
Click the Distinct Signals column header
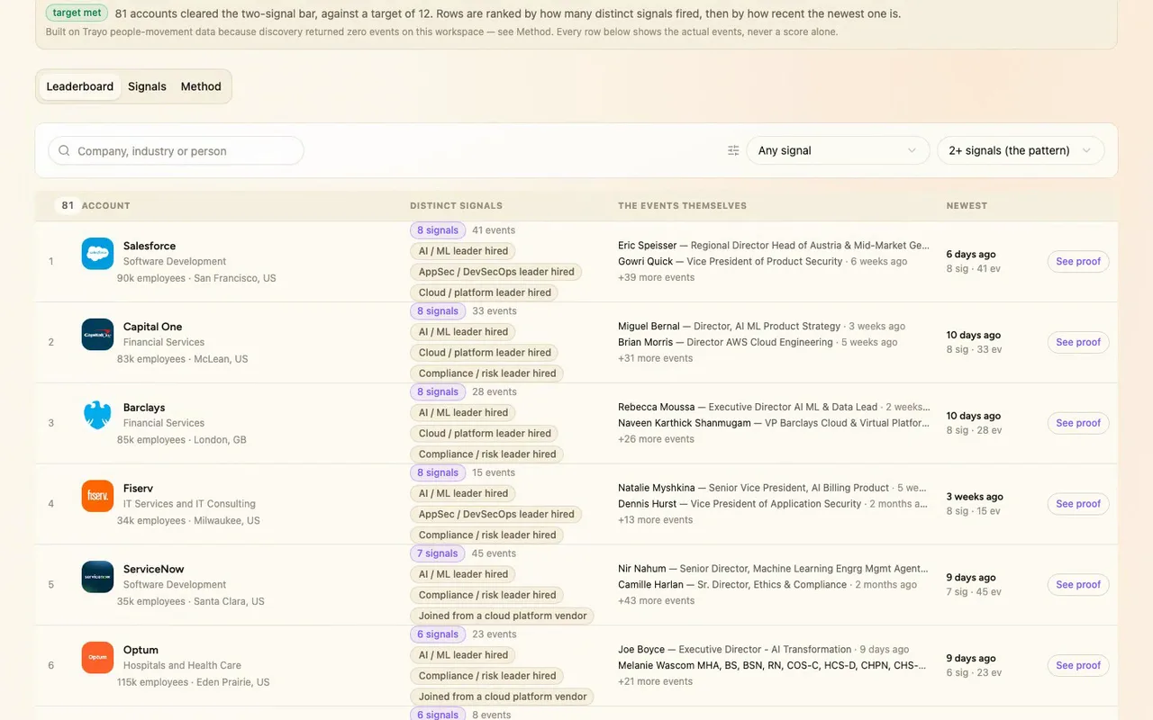456,205
